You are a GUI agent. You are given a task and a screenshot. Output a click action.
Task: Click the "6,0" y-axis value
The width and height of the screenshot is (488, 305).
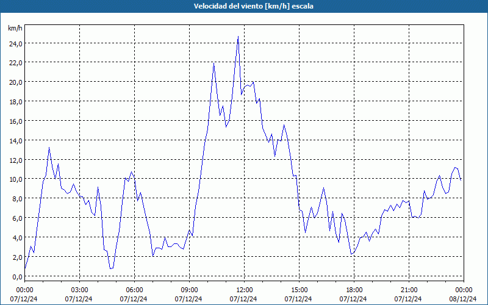tap(17, 218)
